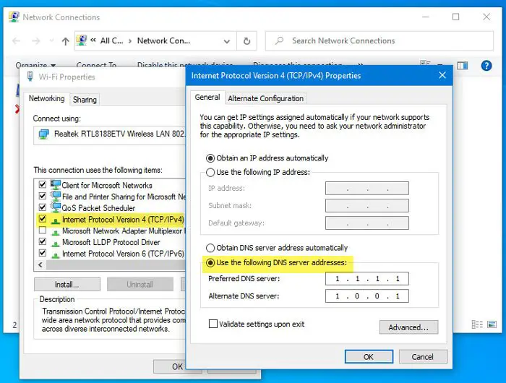Viewport: 506px width, 383px height.
Task: Navigate back in Network Connections
Action: (17, 41)
